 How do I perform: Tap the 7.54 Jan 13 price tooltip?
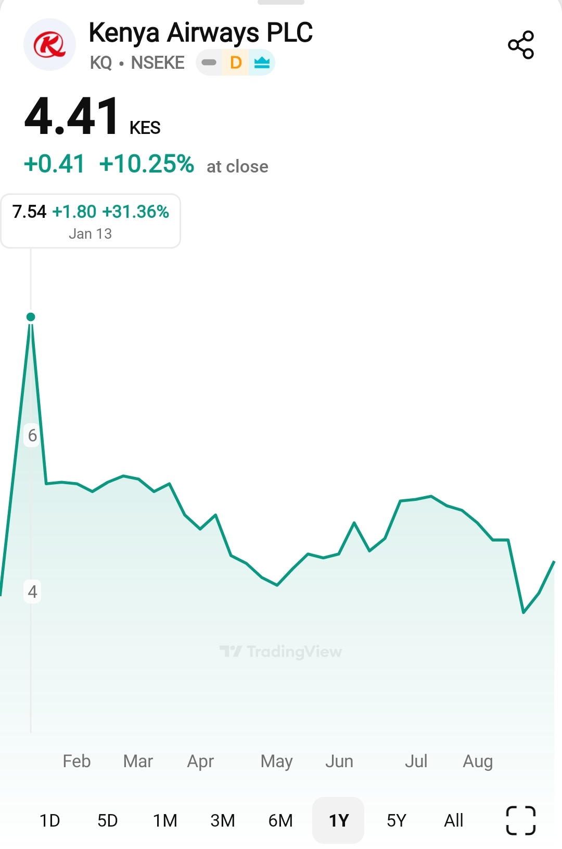(x=91, y=221)
